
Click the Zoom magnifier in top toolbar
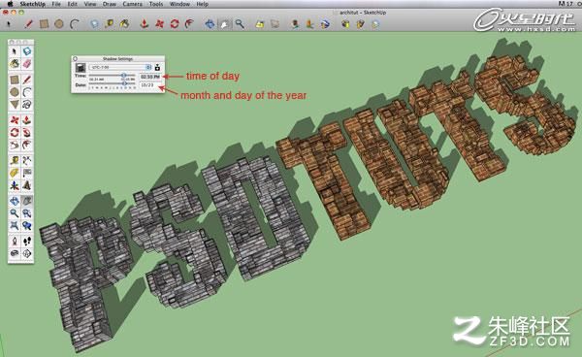240,24
